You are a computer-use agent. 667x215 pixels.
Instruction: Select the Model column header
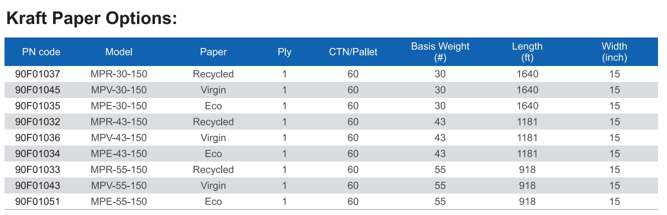pos(119,52)
